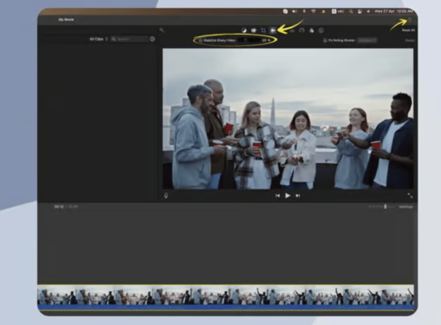Viewport: 441px width, 325px height.
Task: Open timeline Settings
Action: [406, 206]
